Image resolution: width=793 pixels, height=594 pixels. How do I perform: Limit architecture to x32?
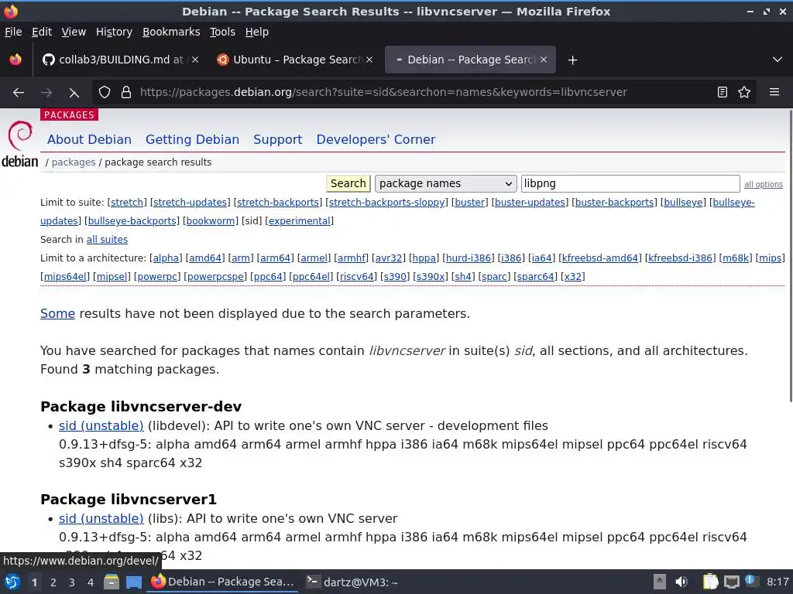coord(572,277)
